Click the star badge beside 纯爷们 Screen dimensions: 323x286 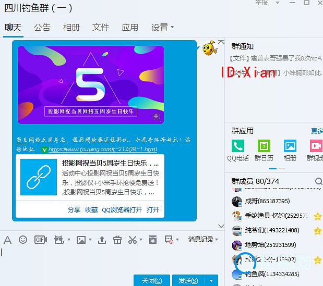317,231
